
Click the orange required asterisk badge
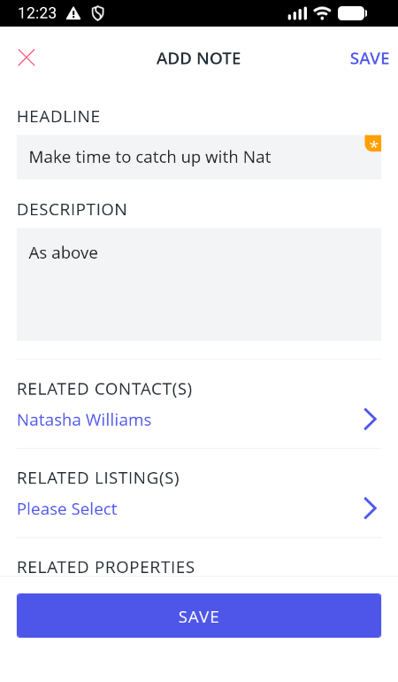(x=373, y=143)
